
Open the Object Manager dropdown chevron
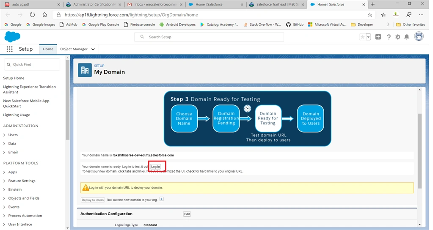(x=93, y=49)
